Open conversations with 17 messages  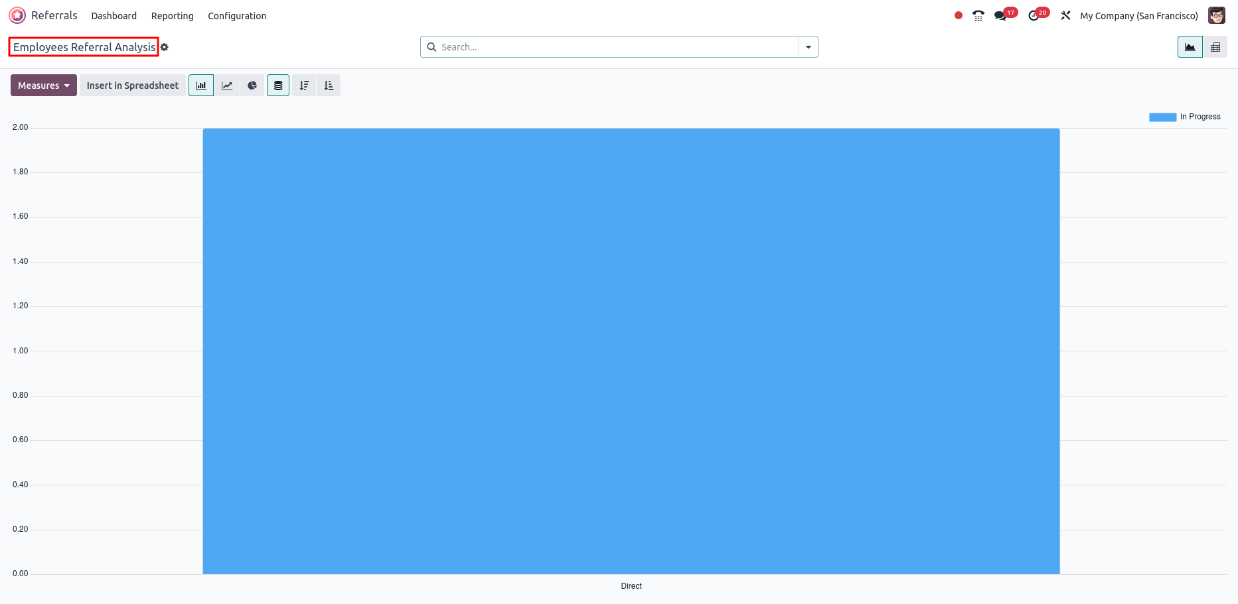click(1004, 15)
